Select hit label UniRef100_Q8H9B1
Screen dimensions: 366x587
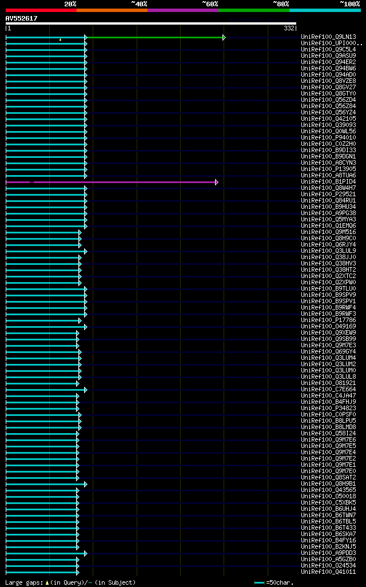pyautogui.click(x=329, y=483)
